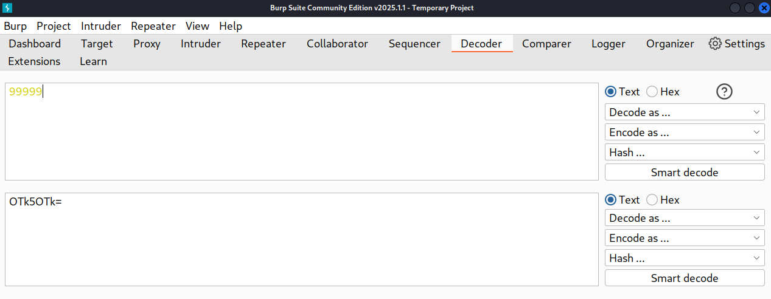771x299 pixels.
Task: Open the View menu
Action: tap(197, 26)
